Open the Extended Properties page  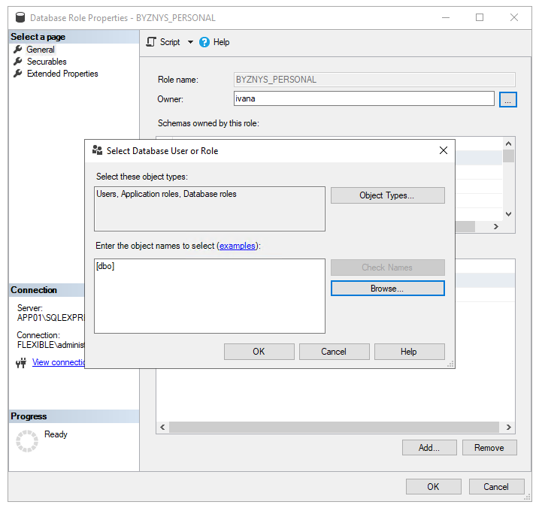(62, 74)
